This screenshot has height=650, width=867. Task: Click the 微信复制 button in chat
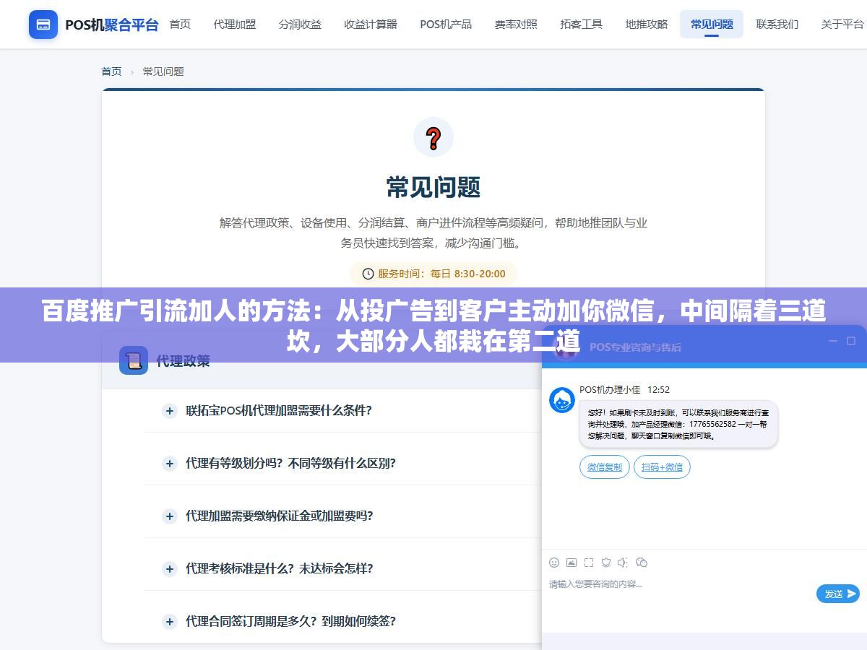pyautogui.click(x=605, y=467)
